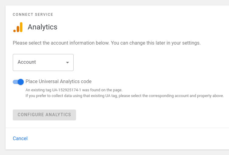Click the gray page background below the card
This screenshot has height=155, width=229.
coord(117,152)
